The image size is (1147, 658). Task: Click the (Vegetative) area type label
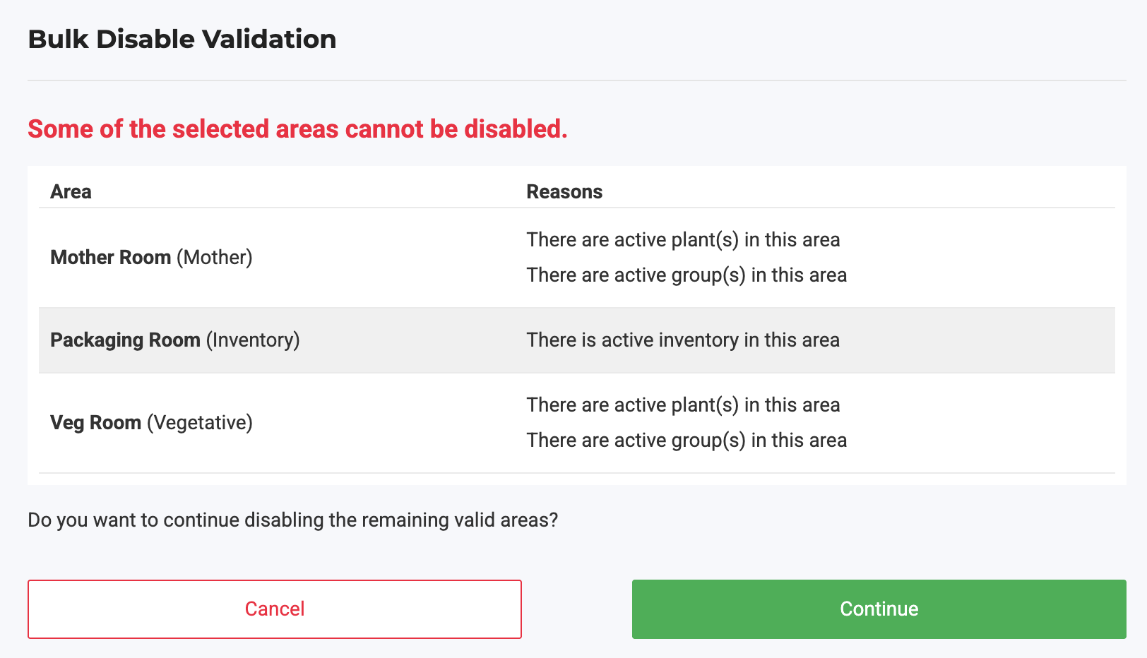tap(200, 423)
